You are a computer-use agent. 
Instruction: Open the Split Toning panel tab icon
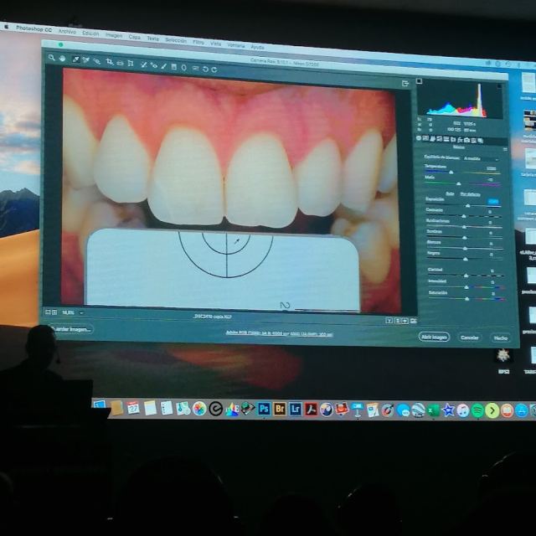[446, 139]
